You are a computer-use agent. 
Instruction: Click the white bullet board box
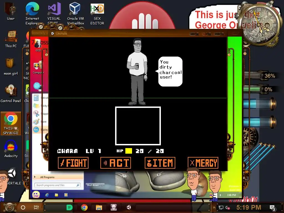point(138,126)
